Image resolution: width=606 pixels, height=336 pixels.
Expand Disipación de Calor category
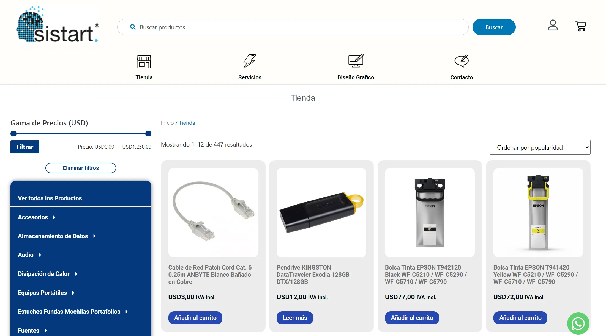(76, 274)
